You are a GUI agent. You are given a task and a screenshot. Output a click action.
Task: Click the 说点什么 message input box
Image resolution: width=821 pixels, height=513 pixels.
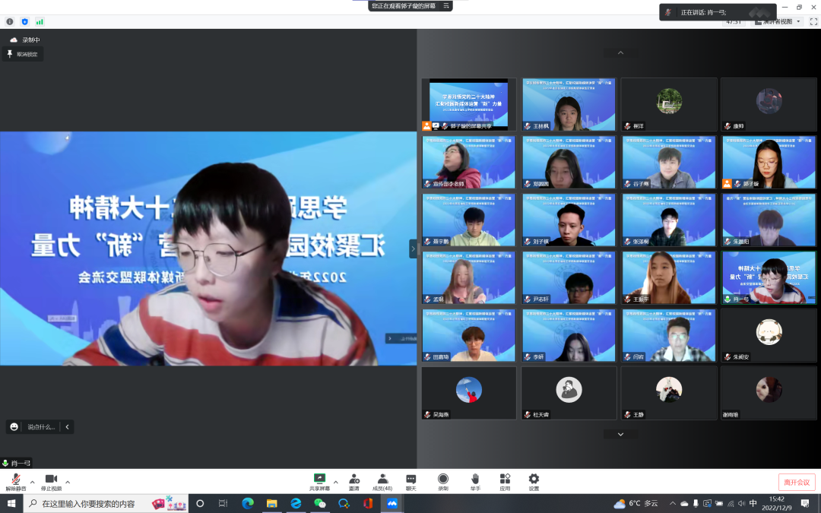(41, 427)
